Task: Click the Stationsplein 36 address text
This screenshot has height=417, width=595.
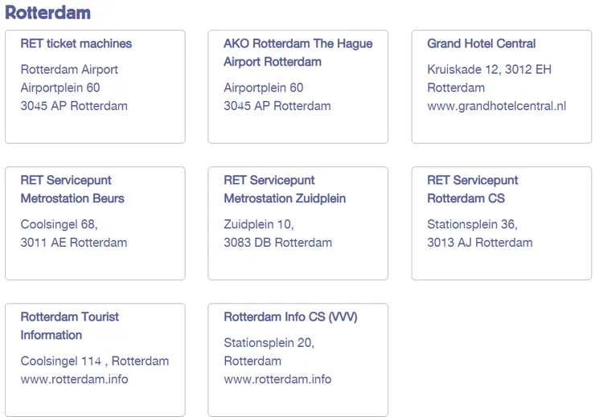Action: [x=472, y=224]
